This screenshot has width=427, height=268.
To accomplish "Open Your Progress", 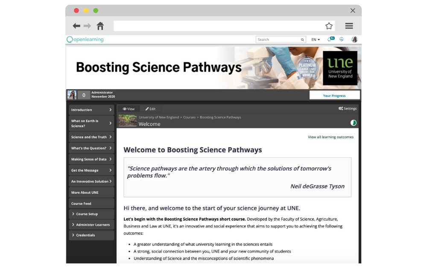I will pos(335,95).
